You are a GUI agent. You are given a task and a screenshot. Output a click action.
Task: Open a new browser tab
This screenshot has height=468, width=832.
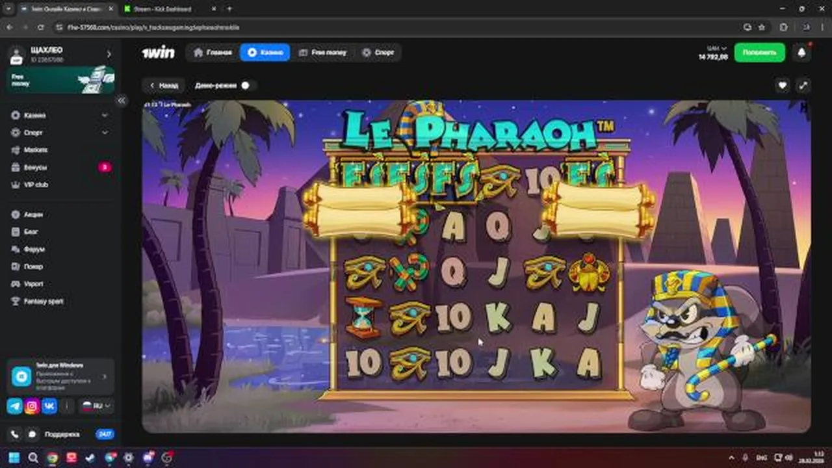pos(229,9)
